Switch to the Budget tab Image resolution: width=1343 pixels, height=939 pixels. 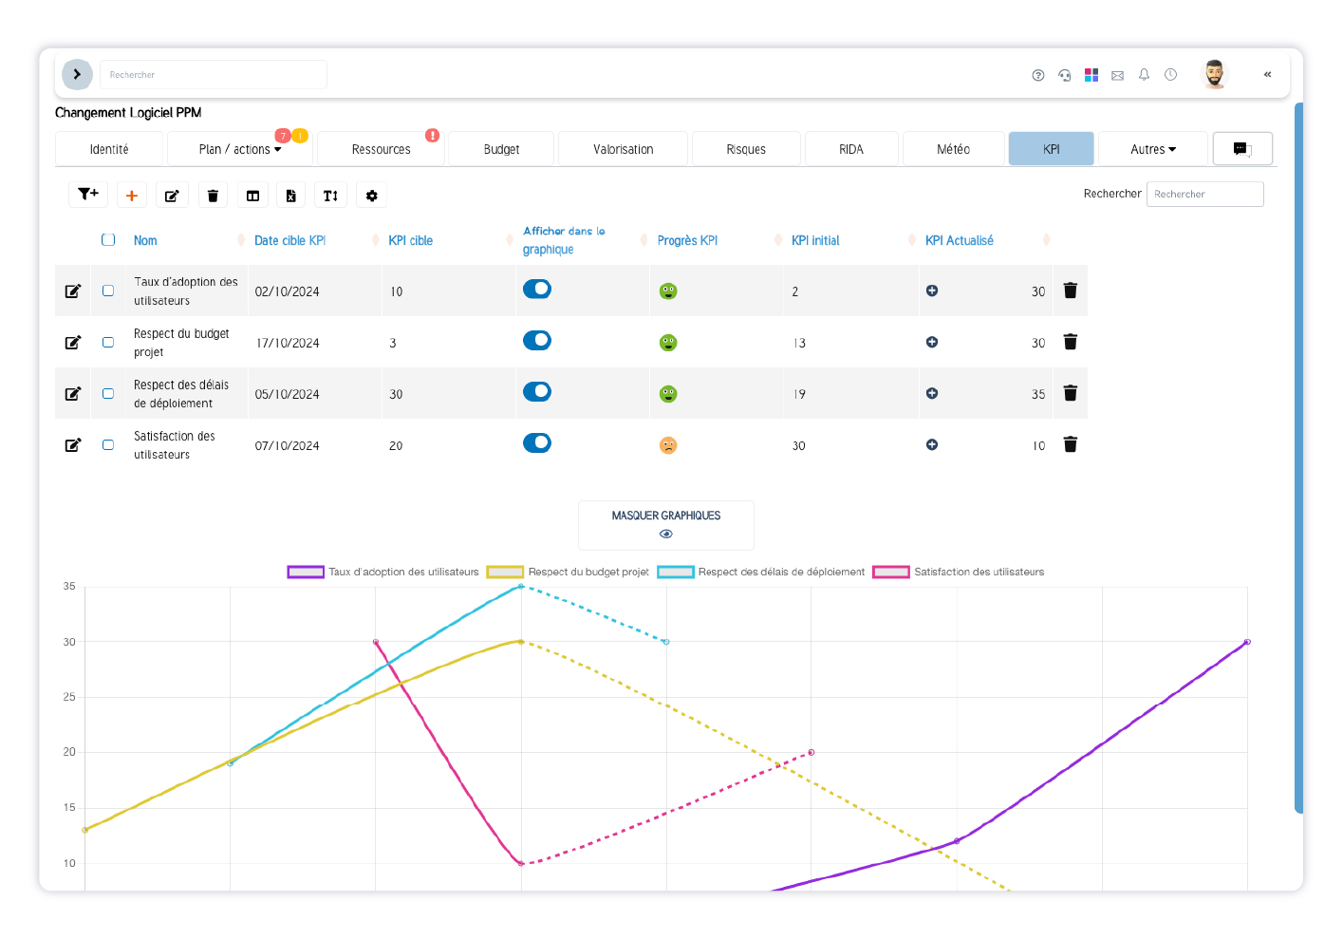500,148
